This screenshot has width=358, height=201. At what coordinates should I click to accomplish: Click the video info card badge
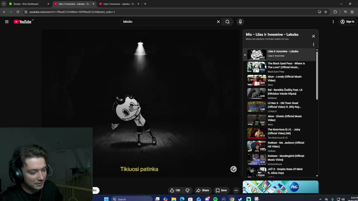click(x=234, y=169)
